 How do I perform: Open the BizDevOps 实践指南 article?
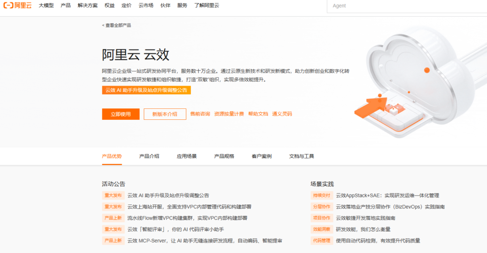point(390,207)
